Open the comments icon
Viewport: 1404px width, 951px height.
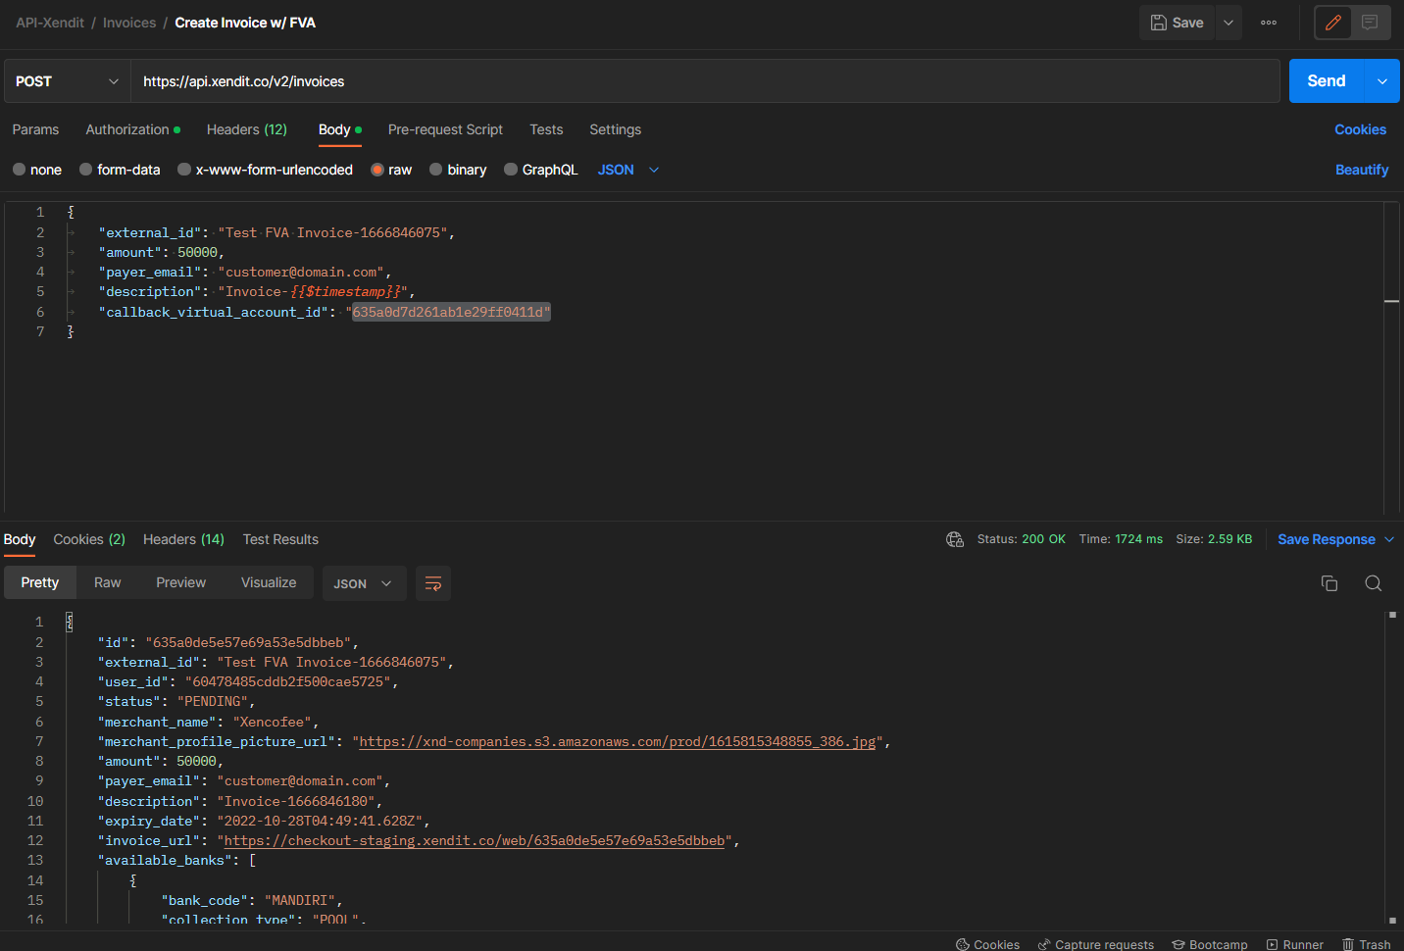click(1370, 23)
